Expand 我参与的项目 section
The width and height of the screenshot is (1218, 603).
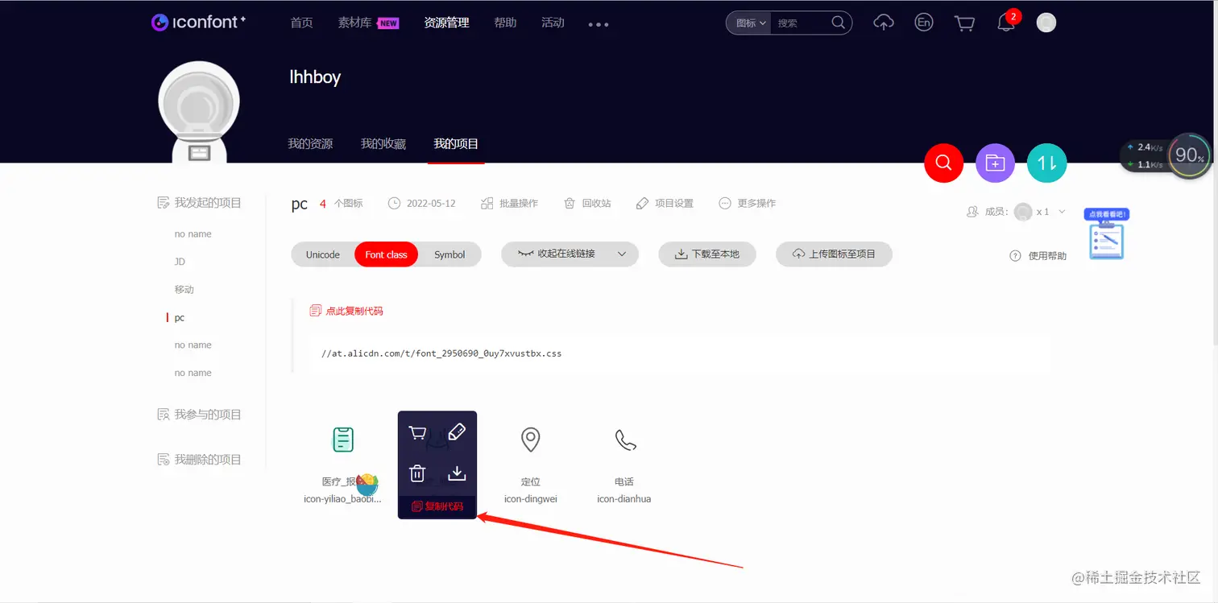[x=199, y=415]
